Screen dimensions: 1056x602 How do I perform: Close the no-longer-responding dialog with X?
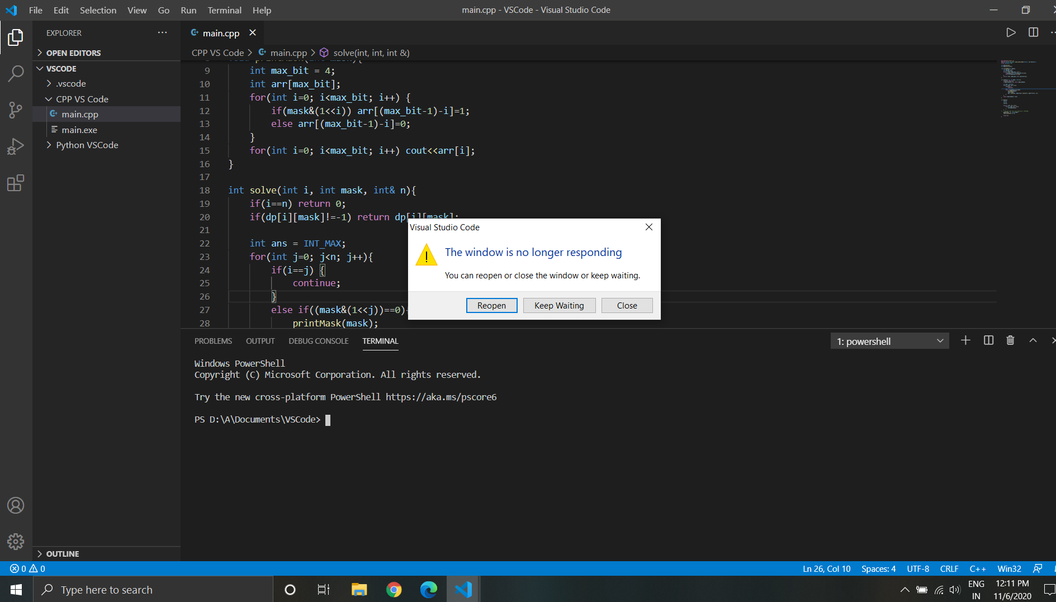pyautogui.click(x=648, y=227)
